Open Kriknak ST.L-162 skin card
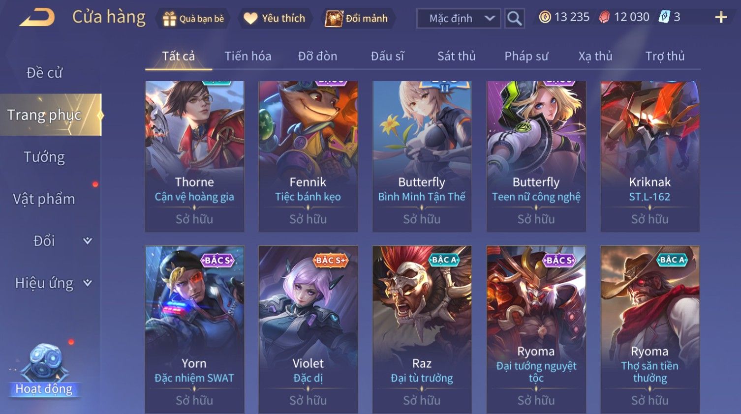741x414 pixels. [x=650, y=156]
